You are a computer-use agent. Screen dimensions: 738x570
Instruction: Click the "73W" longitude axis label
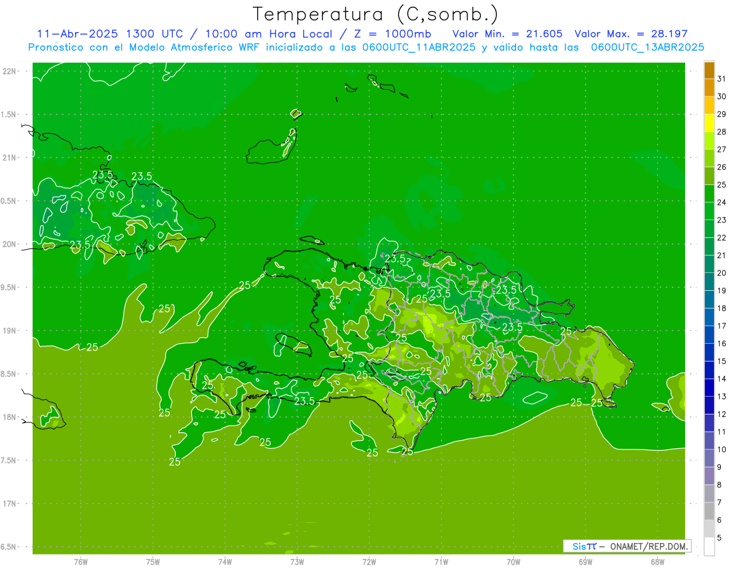[297, 562]
